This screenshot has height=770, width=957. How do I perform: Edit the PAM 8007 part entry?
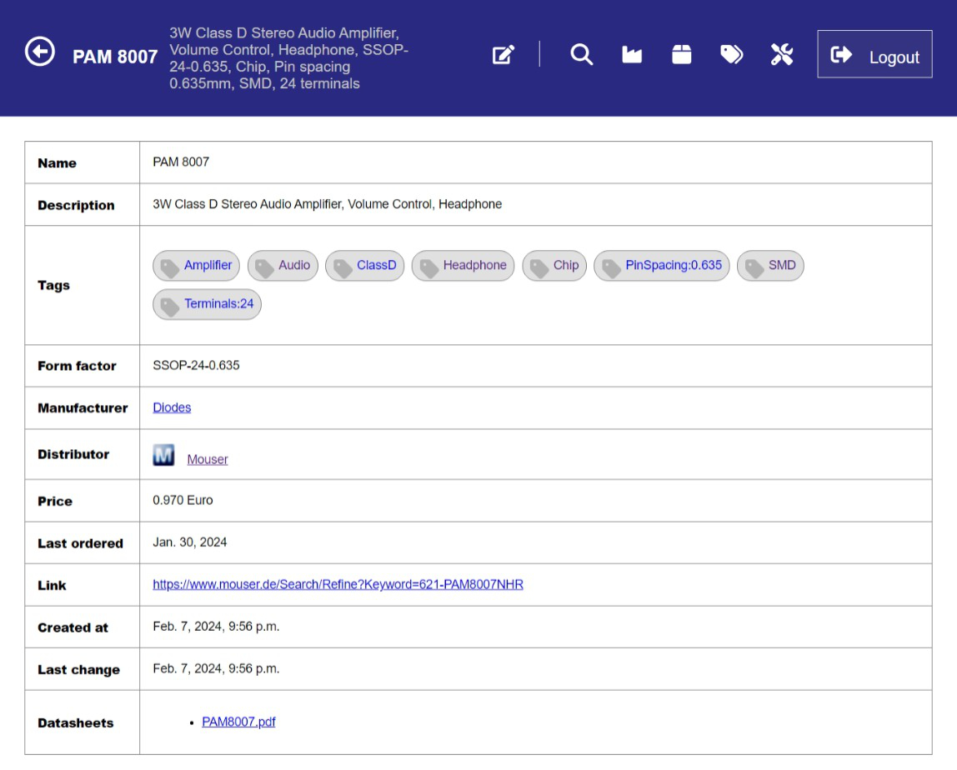coord(504,55)
